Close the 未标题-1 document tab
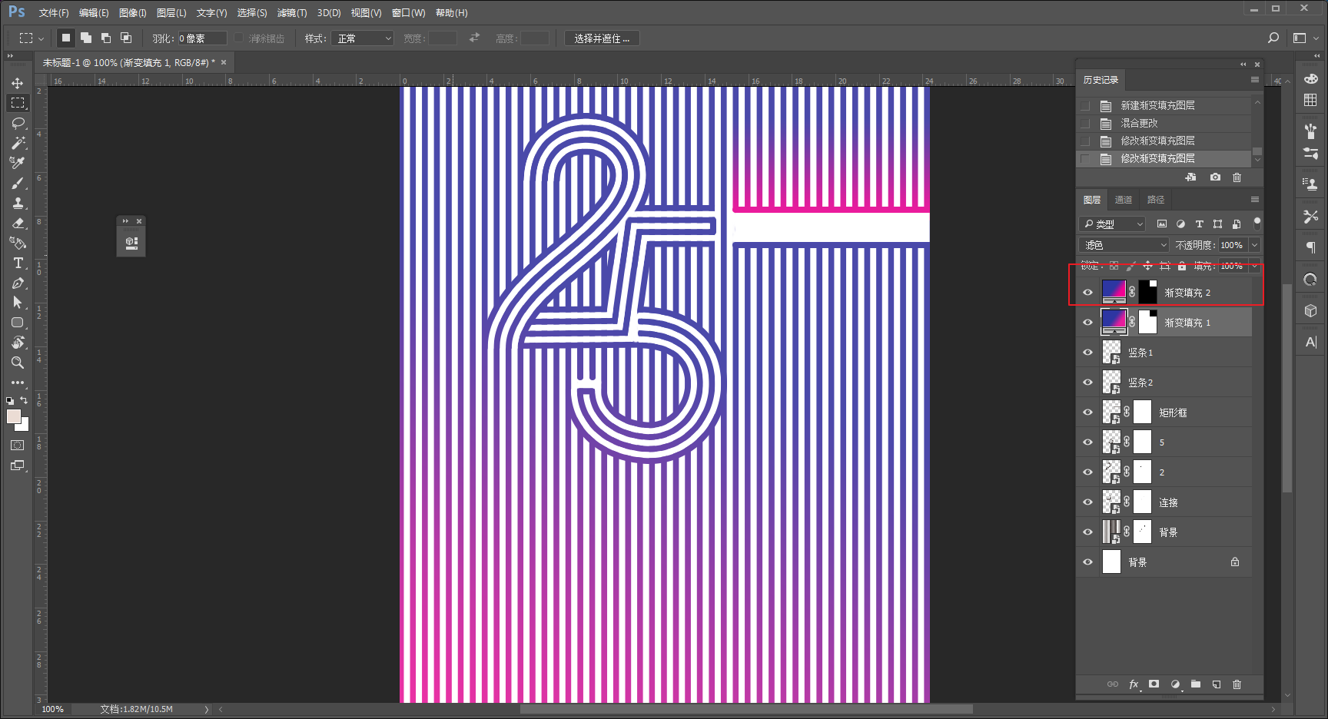The width and height of the screenshot is (1328, 719). point(224,62)
